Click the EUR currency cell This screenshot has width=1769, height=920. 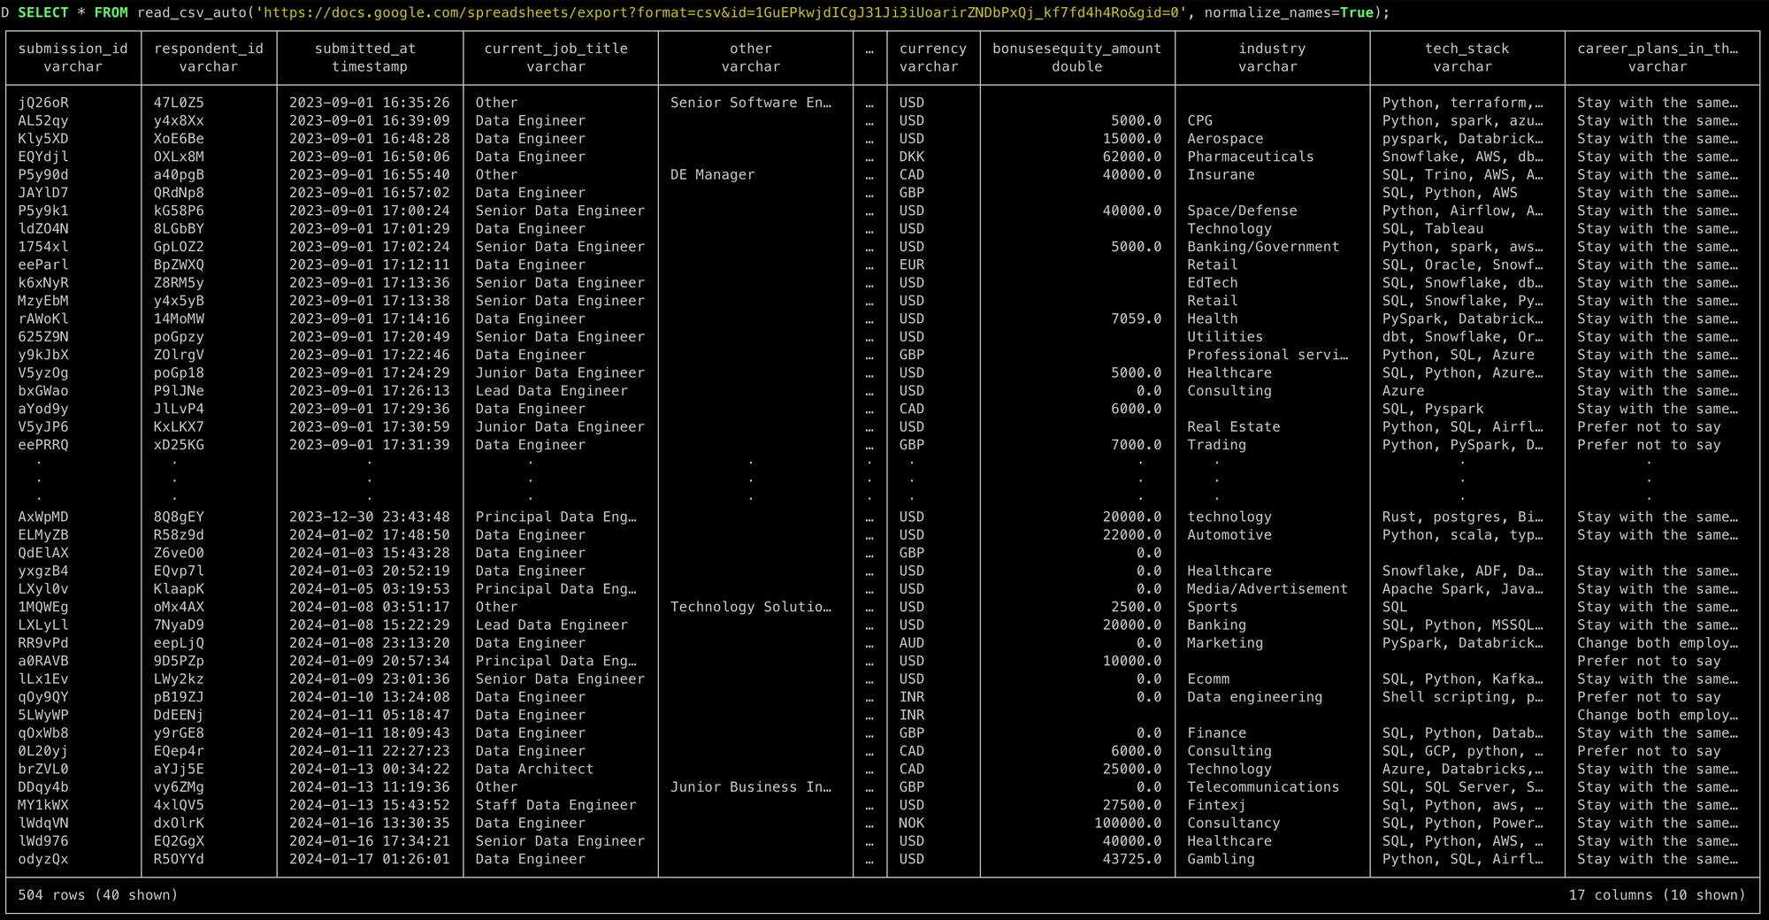coord(912,264)
